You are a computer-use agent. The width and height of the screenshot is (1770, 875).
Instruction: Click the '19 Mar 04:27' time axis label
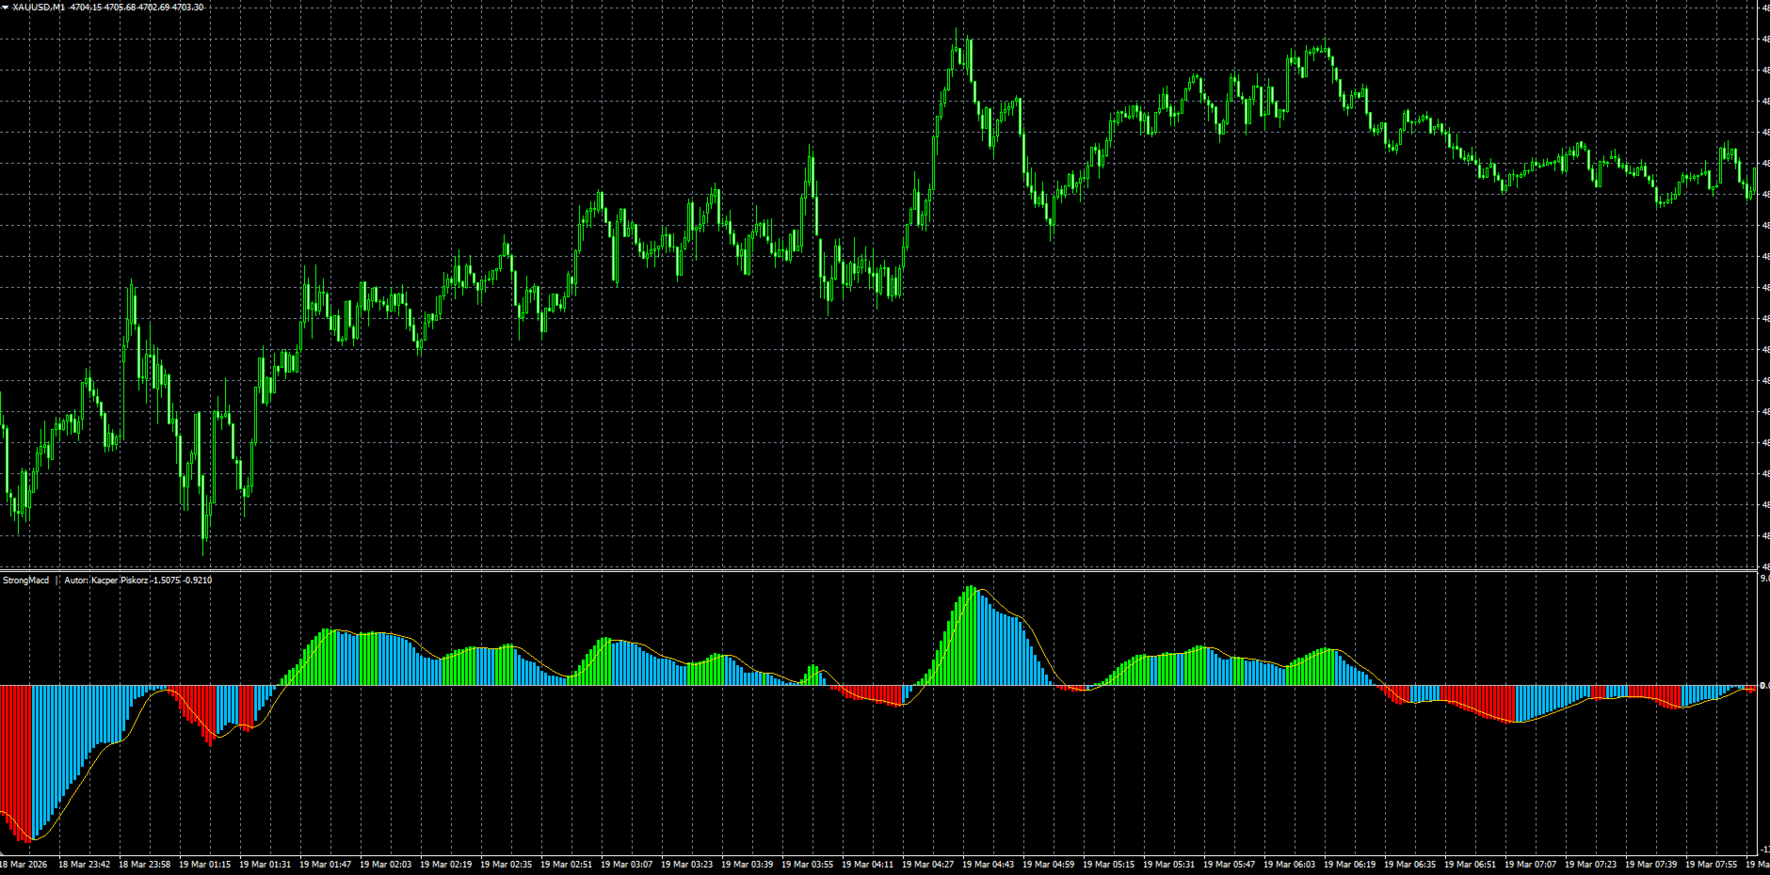(927, 865)
